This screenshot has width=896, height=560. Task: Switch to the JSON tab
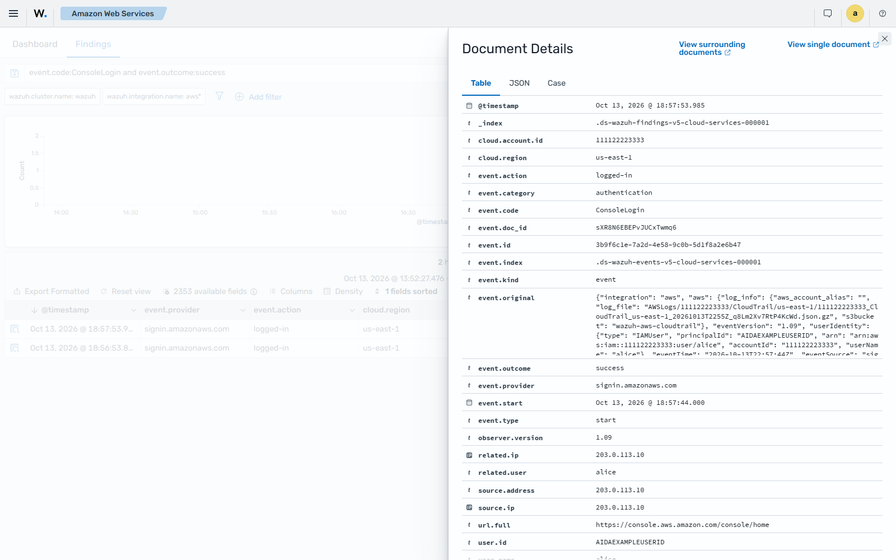[519, 83]
